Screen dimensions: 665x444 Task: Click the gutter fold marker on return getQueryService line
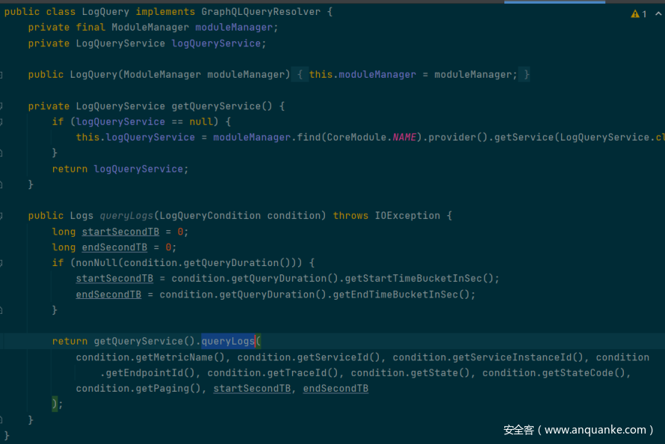(1, 342)
